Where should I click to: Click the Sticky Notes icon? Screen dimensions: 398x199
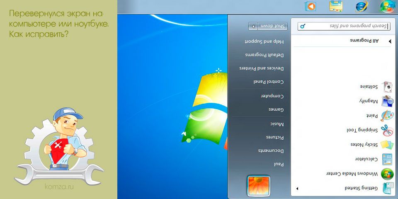(x=388, y=145)
